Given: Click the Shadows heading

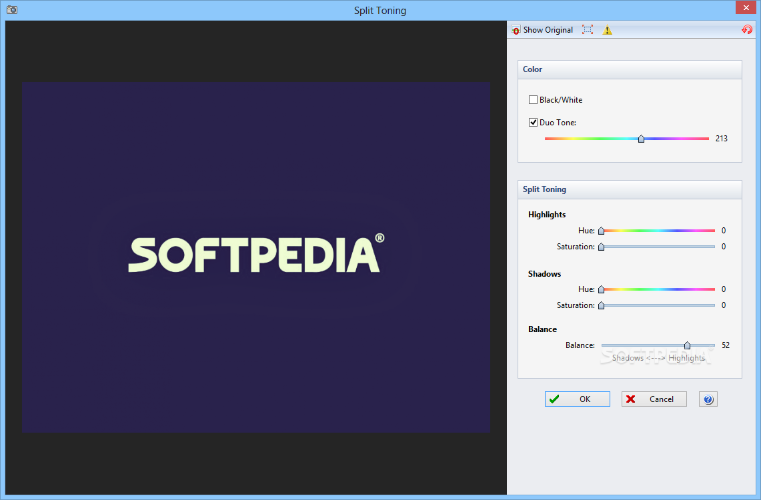Looking at the screenshot, I should [544, 274].
